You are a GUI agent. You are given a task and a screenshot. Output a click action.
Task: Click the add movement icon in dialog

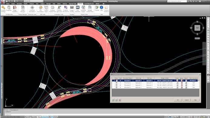113,100
